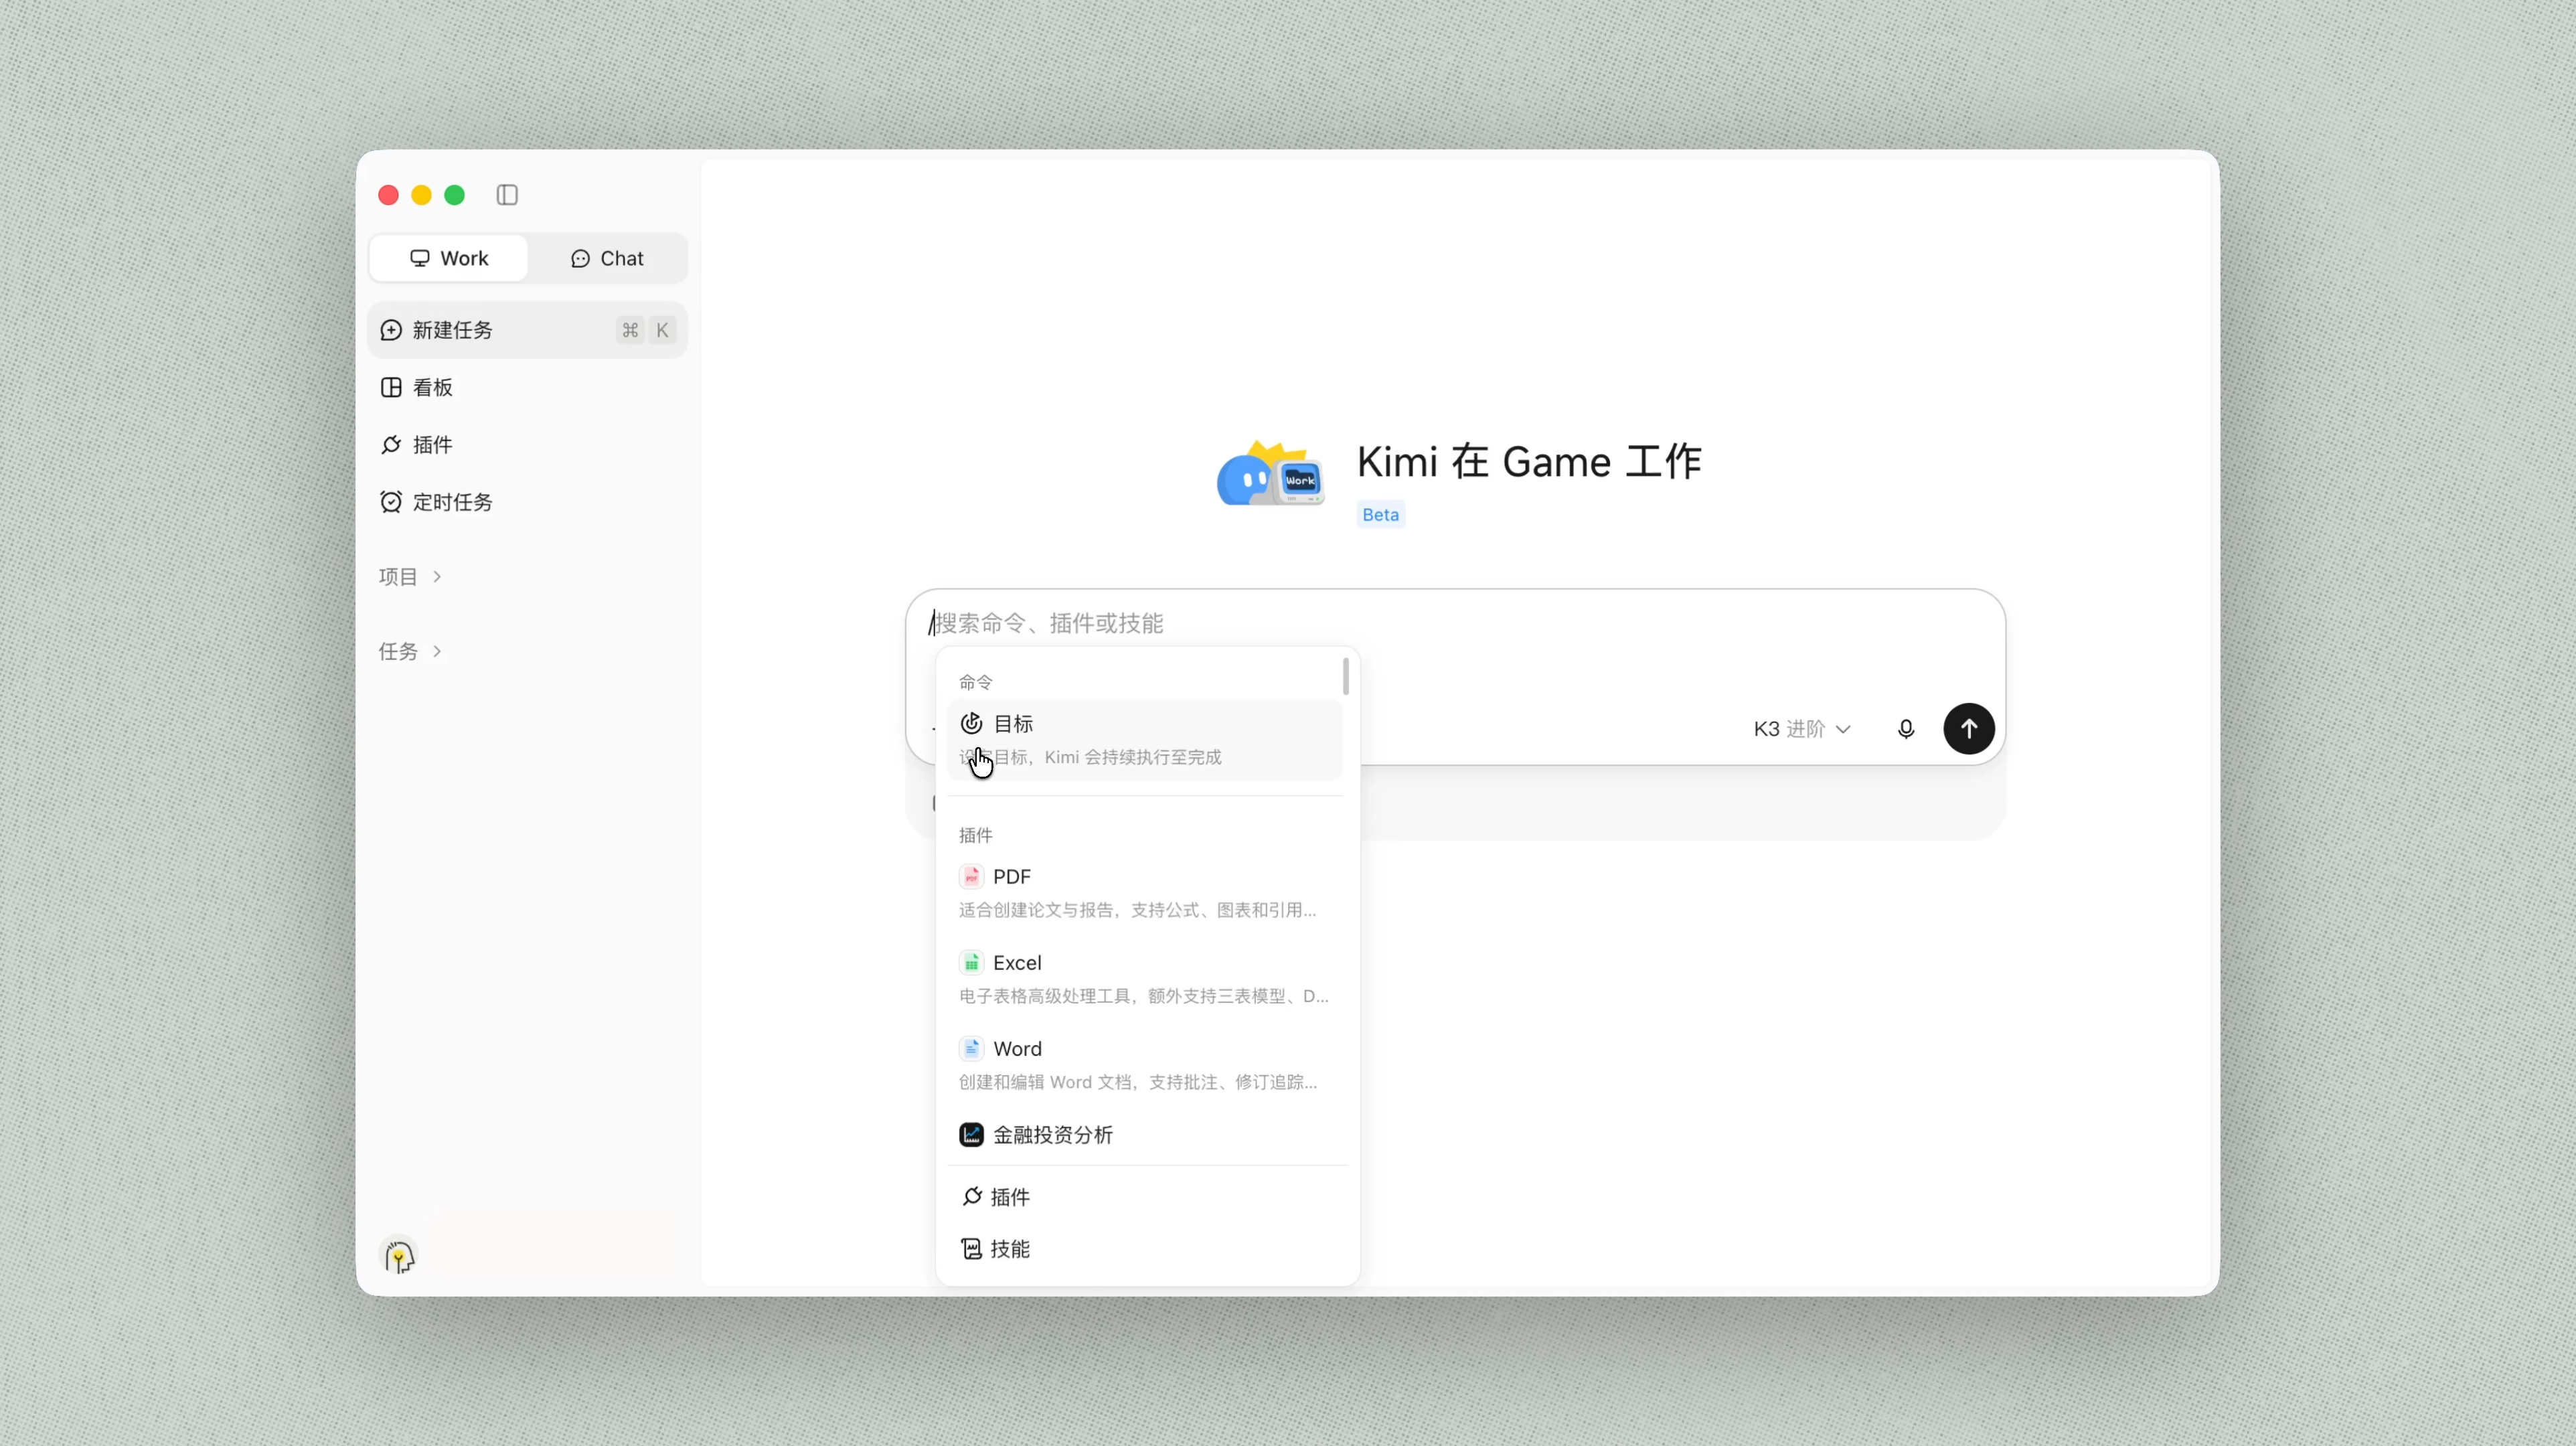Click the PDF description 适合创建论文与报告
This screenshot has height=1446, width=2576.
pyautogui.click(x=1137, y=909)
